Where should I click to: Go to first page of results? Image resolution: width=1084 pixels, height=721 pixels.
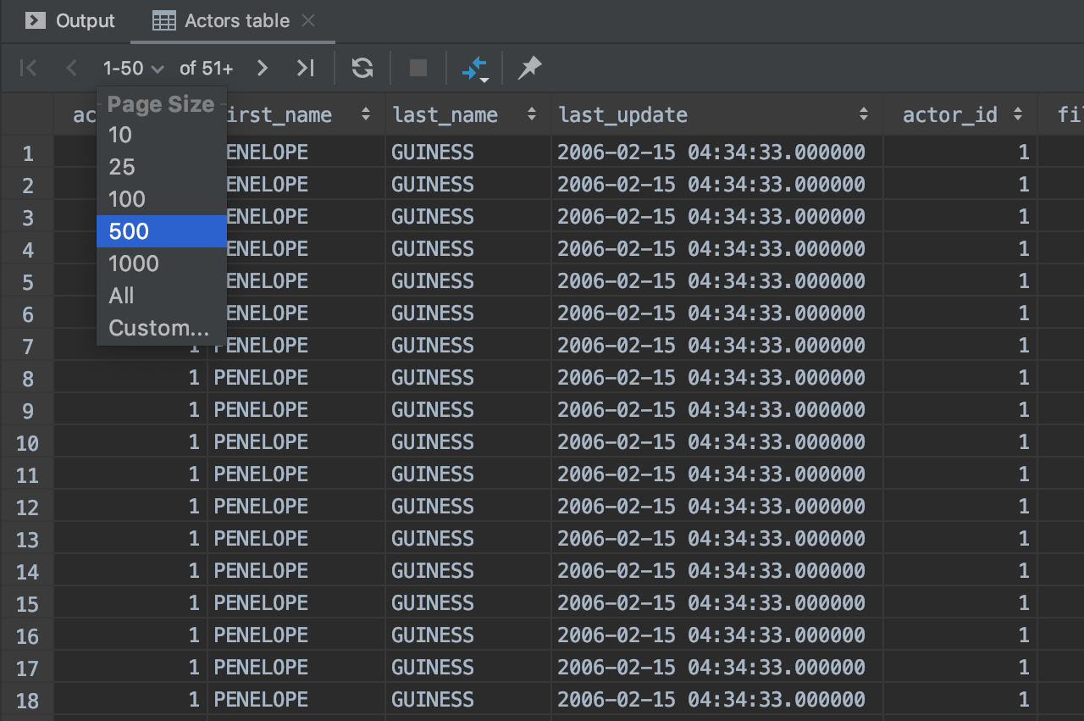pyautogui.click(x=28, y=68)
